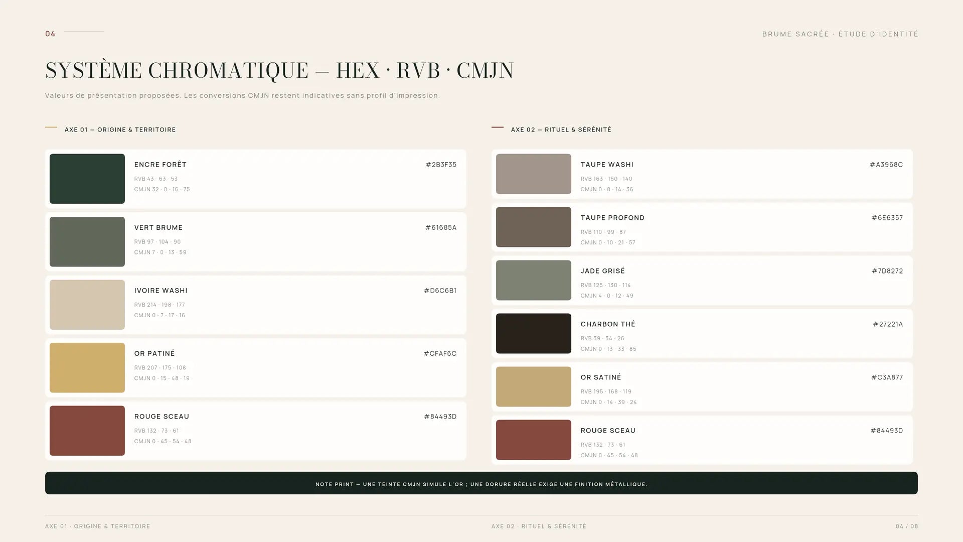Click the hex code #2B3F35
The width and height of the screenshot is (963, 542).
coord(441,165)
